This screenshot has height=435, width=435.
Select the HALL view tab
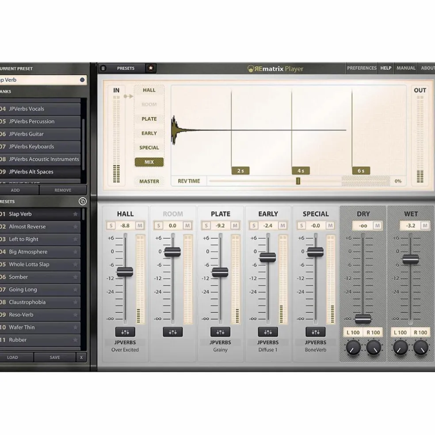pyautogui.click(x=149, y=90)
